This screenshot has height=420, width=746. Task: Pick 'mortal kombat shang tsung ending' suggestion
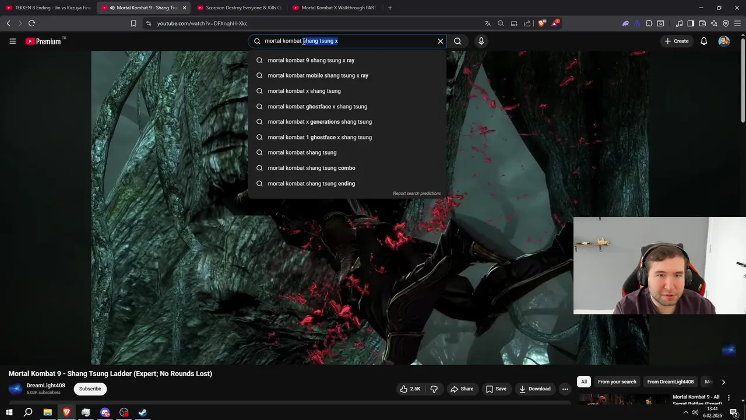pos(347,183)
